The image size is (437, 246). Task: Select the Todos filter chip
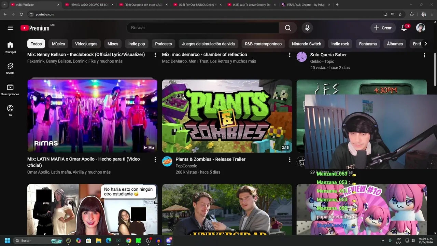click(x=36, y=44)
